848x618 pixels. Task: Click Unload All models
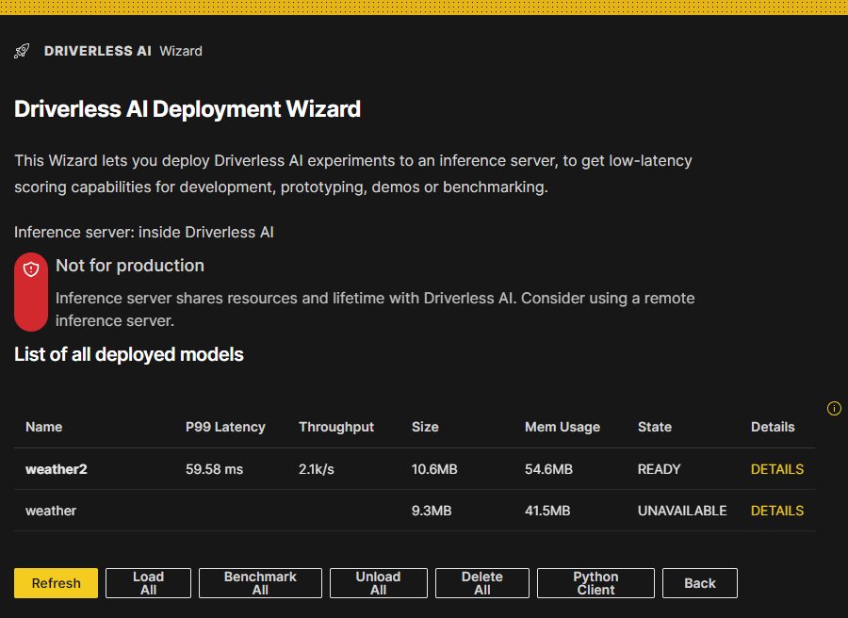point(378,582)
